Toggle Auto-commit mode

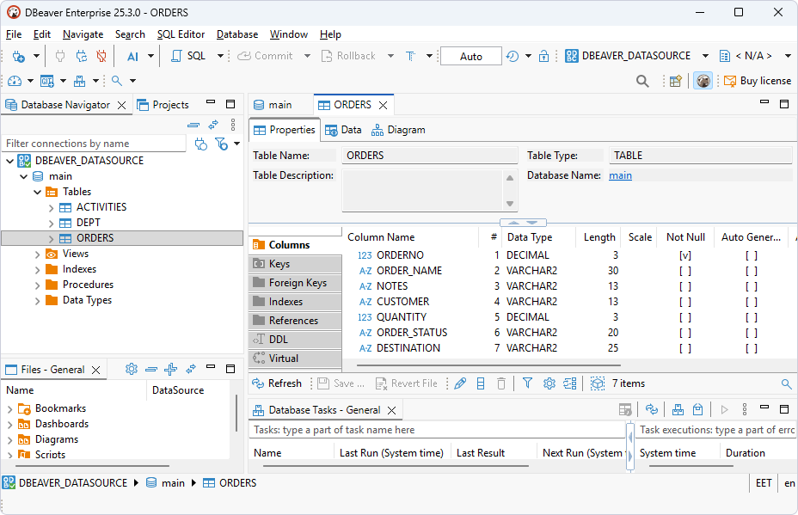(x=470, y=55)
